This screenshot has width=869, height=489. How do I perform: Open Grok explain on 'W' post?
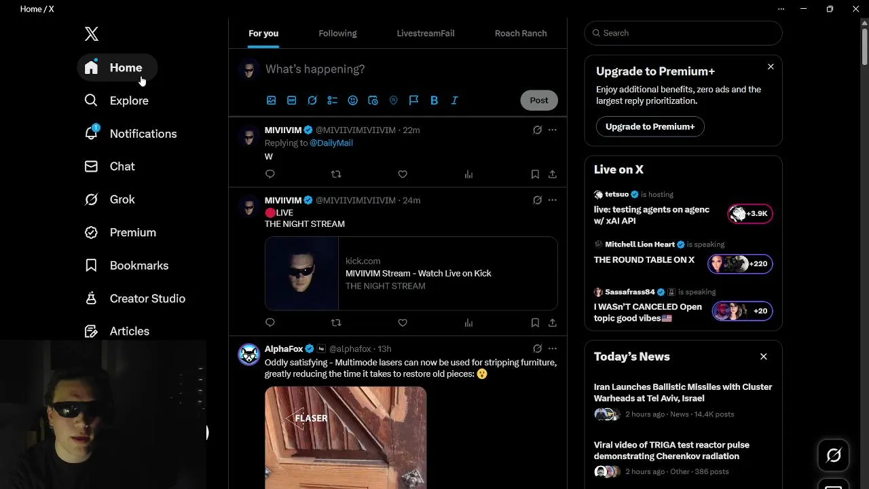pyautogui.click(x=537, y=130)
